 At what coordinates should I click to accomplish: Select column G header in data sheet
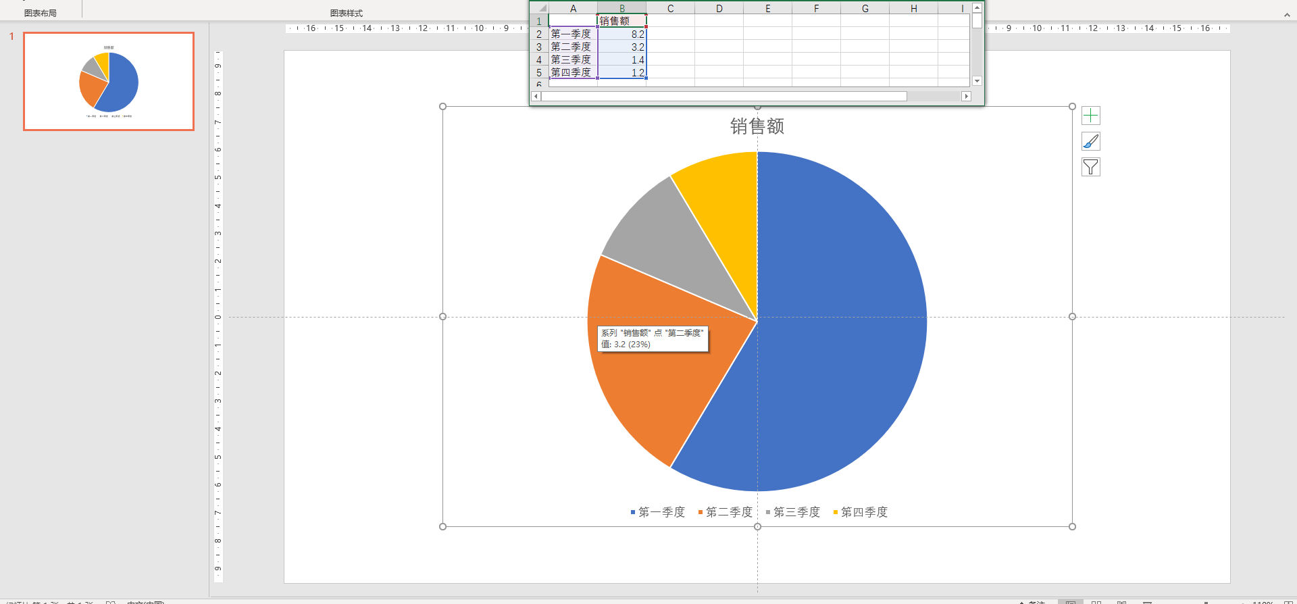pyautogui.click(x=865, y=8)
